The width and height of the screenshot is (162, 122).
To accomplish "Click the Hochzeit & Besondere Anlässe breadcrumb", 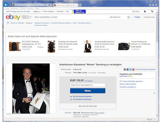I will (61, 23).
